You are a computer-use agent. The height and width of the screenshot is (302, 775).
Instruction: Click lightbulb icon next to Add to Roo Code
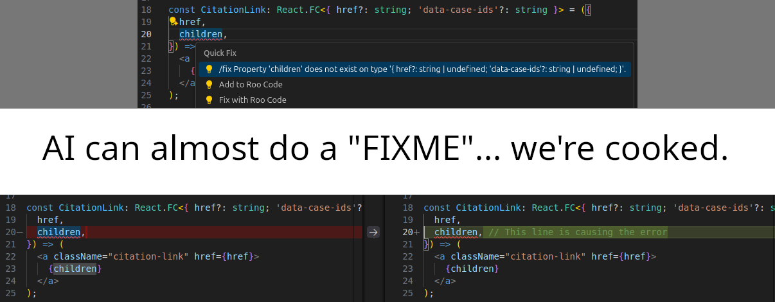coord(209,84)
